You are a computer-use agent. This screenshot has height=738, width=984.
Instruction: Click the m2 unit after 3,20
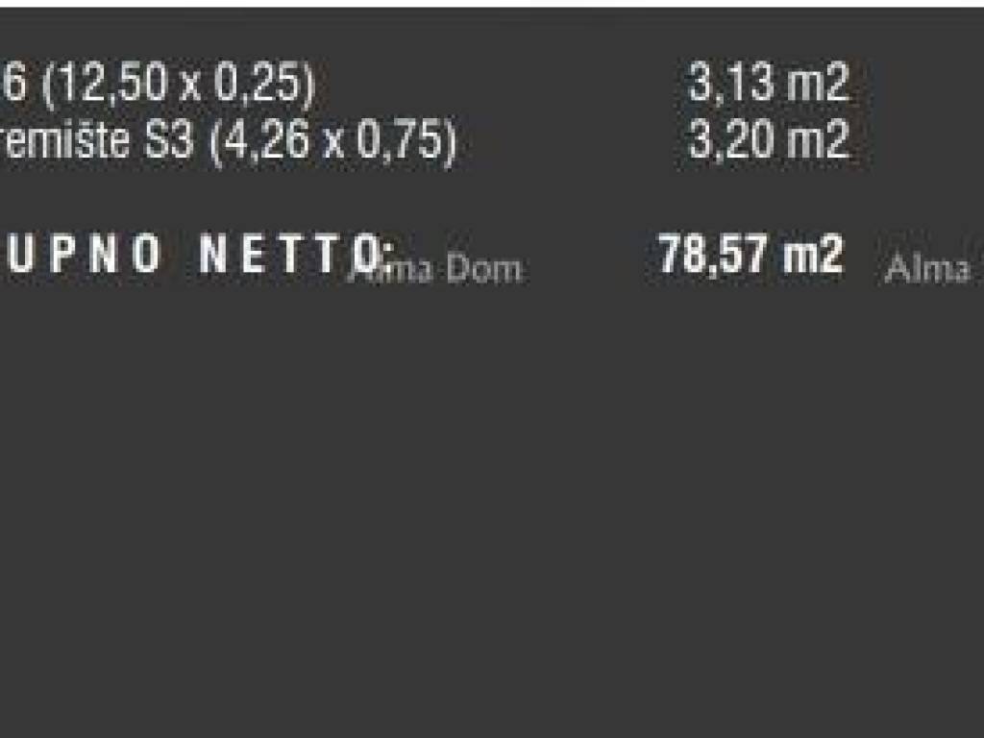[x=818, y=142]
